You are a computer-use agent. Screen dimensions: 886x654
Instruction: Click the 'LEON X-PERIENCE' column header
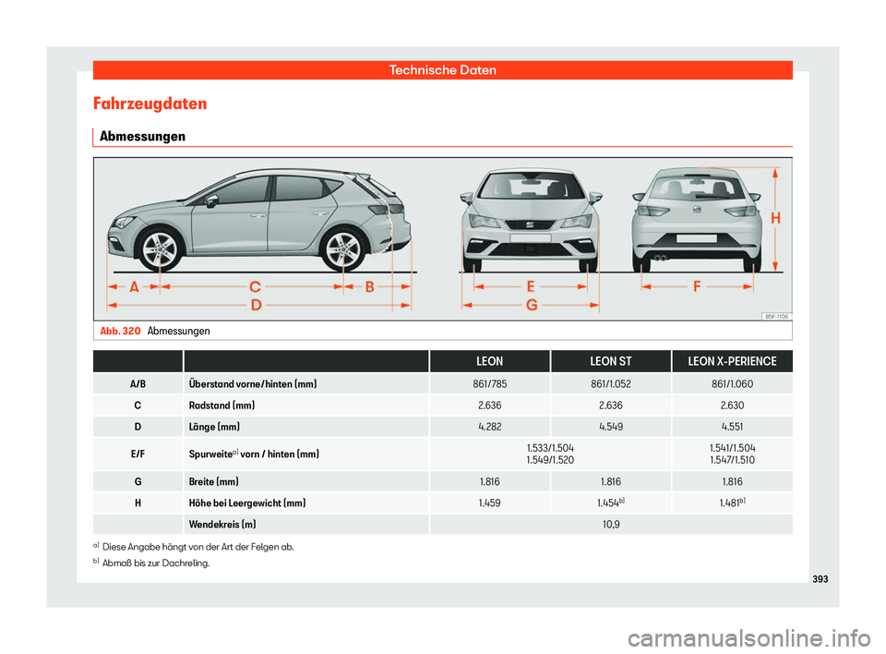click(x=732, y=361)
